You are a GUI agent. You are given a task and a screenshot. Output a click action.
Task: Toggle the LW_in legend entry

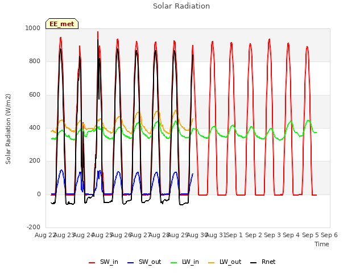pyautogui.click(x=185, y=262)
